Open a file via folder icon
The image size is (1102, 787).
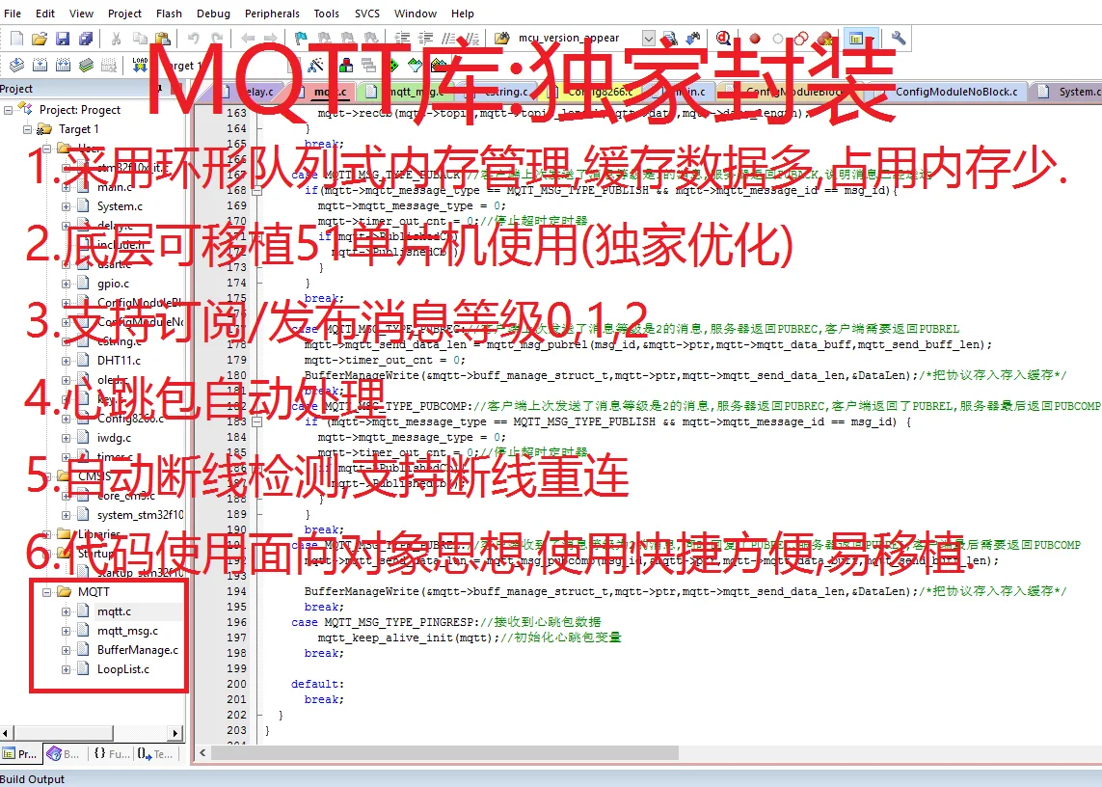[x=40, y=38]
